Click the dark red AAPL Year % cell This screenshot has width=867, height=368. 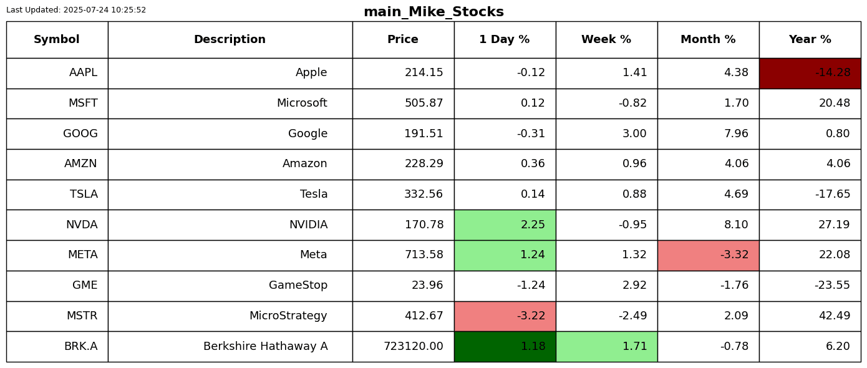[810, 73]
